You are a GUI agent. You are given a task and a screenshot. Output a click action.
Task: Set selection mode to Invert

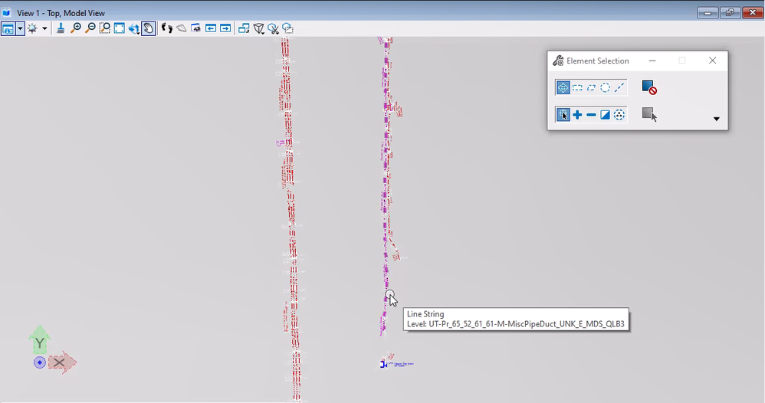[605, 115]
